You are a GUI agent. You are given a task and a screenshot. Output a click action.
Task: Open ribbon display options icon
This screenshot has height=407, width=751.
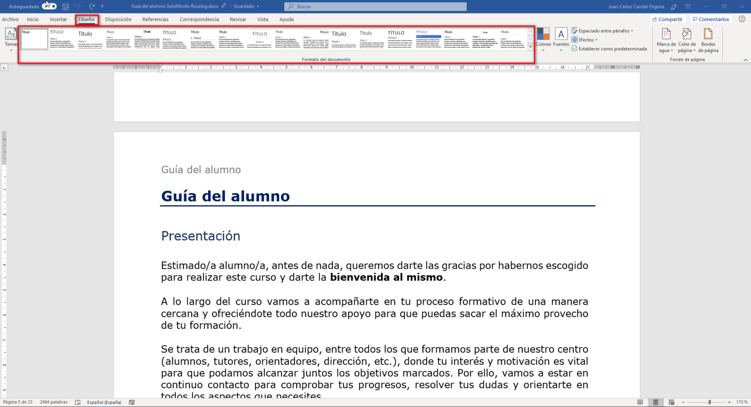(x=688, y=7)
